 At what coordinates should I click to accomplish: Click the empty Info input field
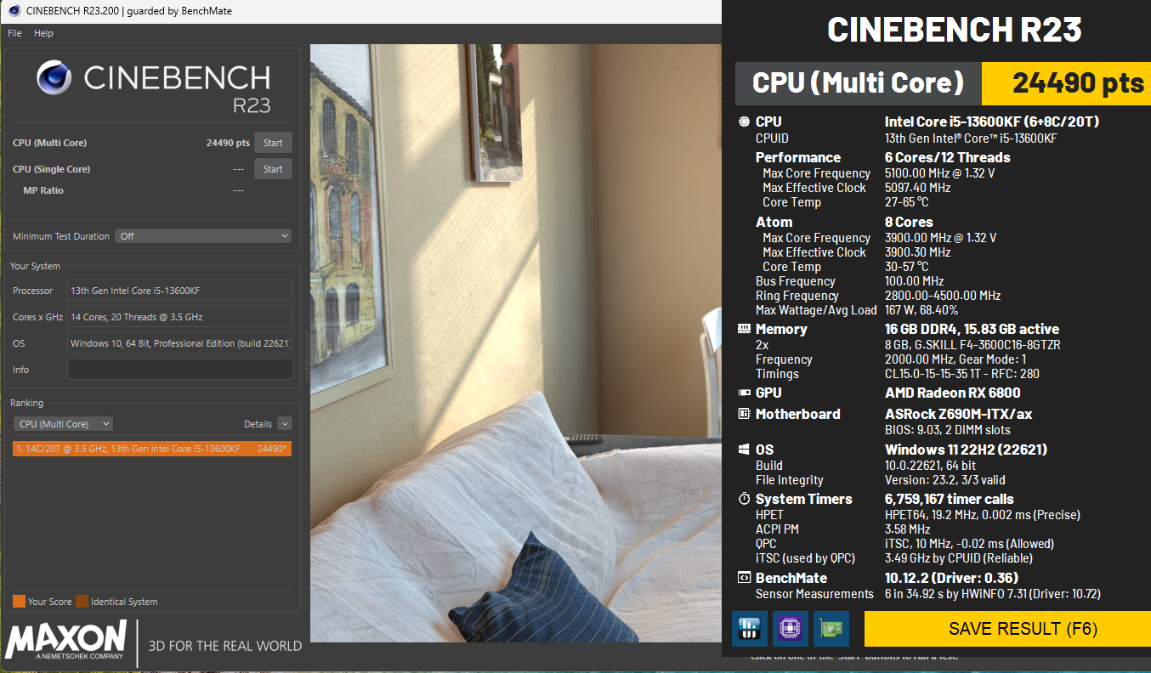179,370
